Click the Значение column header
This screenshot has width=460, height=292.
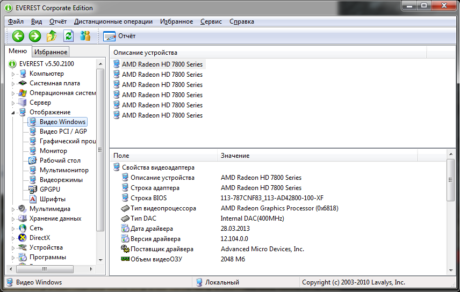tap(318, 156)
